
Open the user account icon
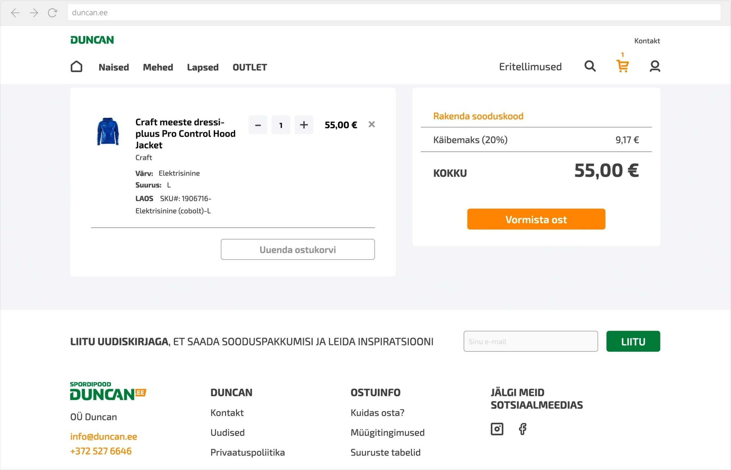[x=655, y=66]
